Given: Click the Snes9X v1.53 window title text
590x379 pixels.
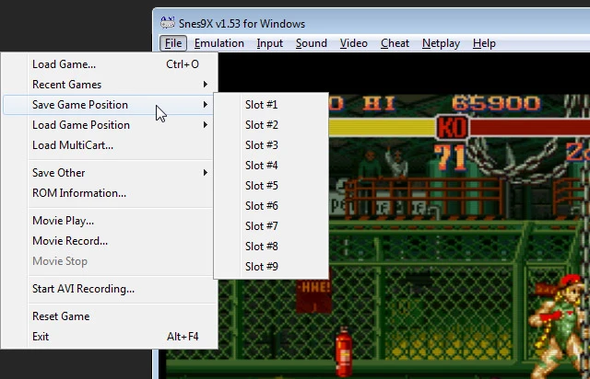Looking at the screenshot, I should point(242,24).
